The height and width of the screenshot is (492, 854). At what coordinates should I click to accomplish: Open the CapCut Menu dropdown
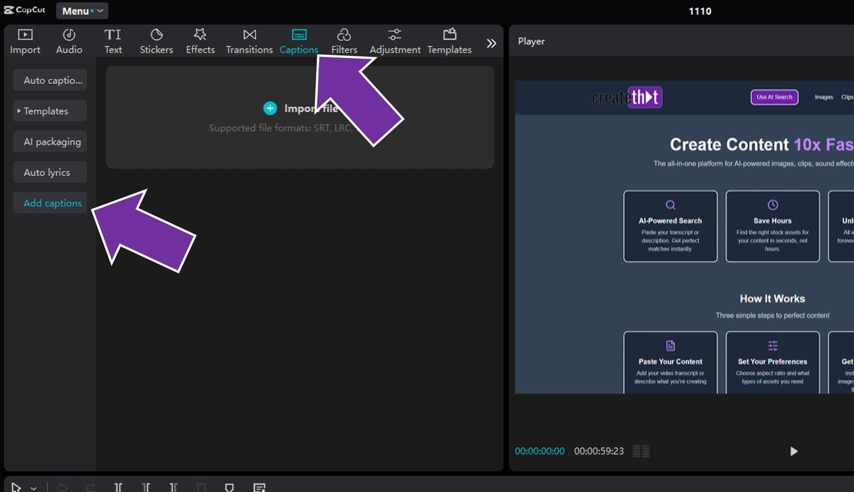(x=82, y=11)
